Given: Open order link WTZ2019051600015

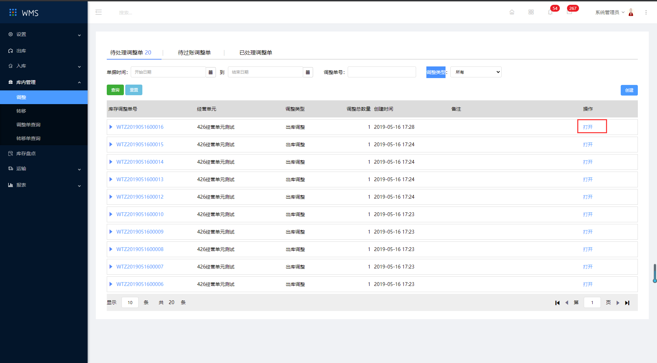Looking at the screenshot, I should pos(140,145).
